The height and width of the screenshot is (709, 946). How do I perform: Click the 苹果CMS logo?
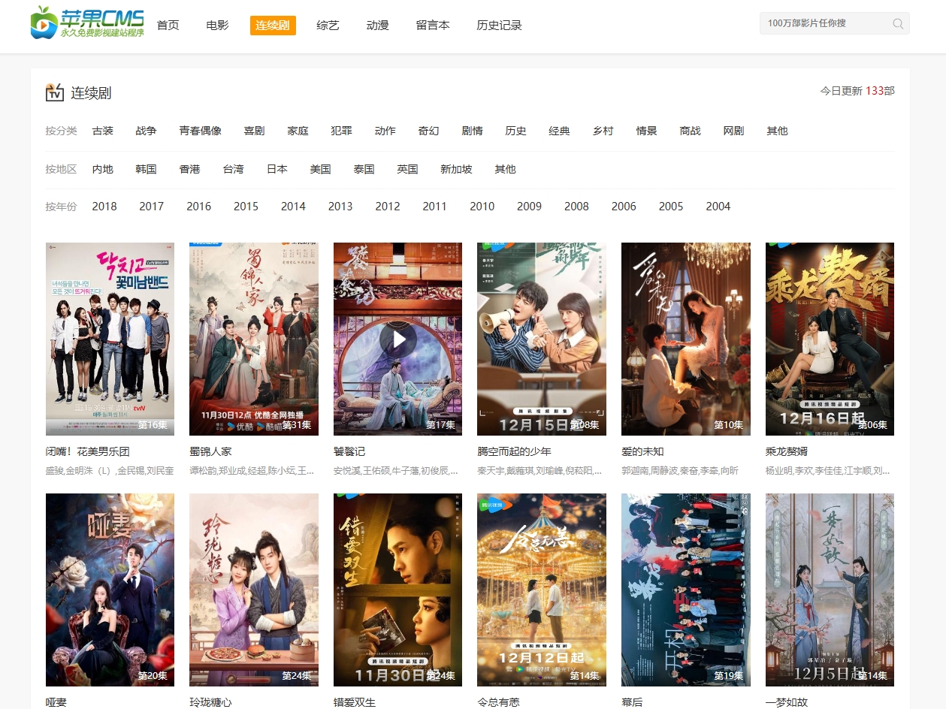pos(87,23)
